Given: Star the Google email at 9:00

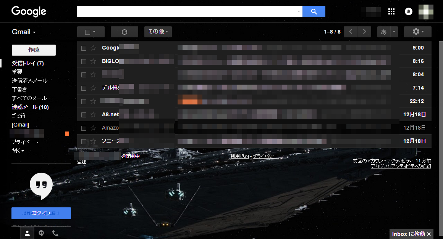Looking at the screenshot, I should click(93, 48).
